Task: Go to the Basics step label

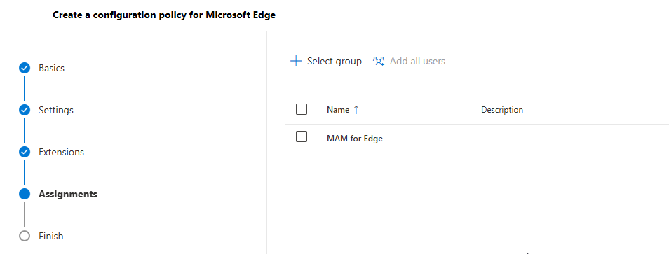Action: click(52, 68)
